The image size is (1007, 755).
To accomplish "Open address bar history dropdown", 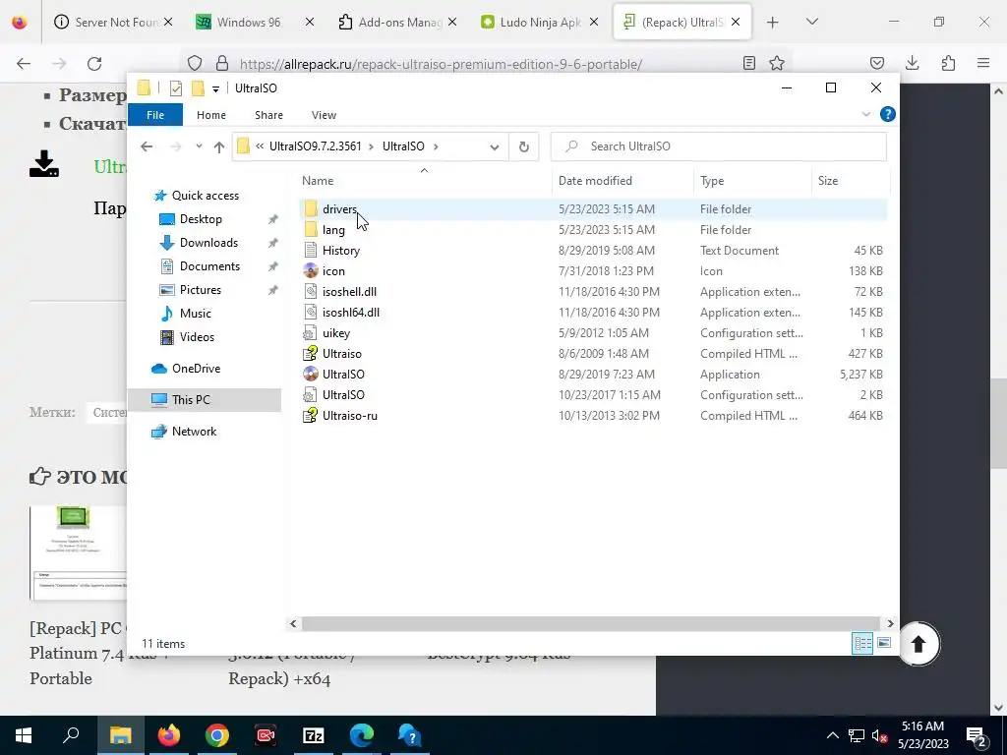I will 495,147.
